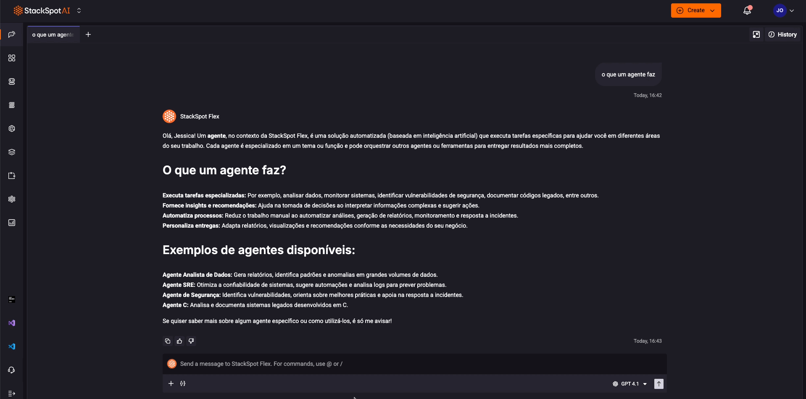
Task: Click the thumbs down feedback icon
Action: [x=191, y=341]
